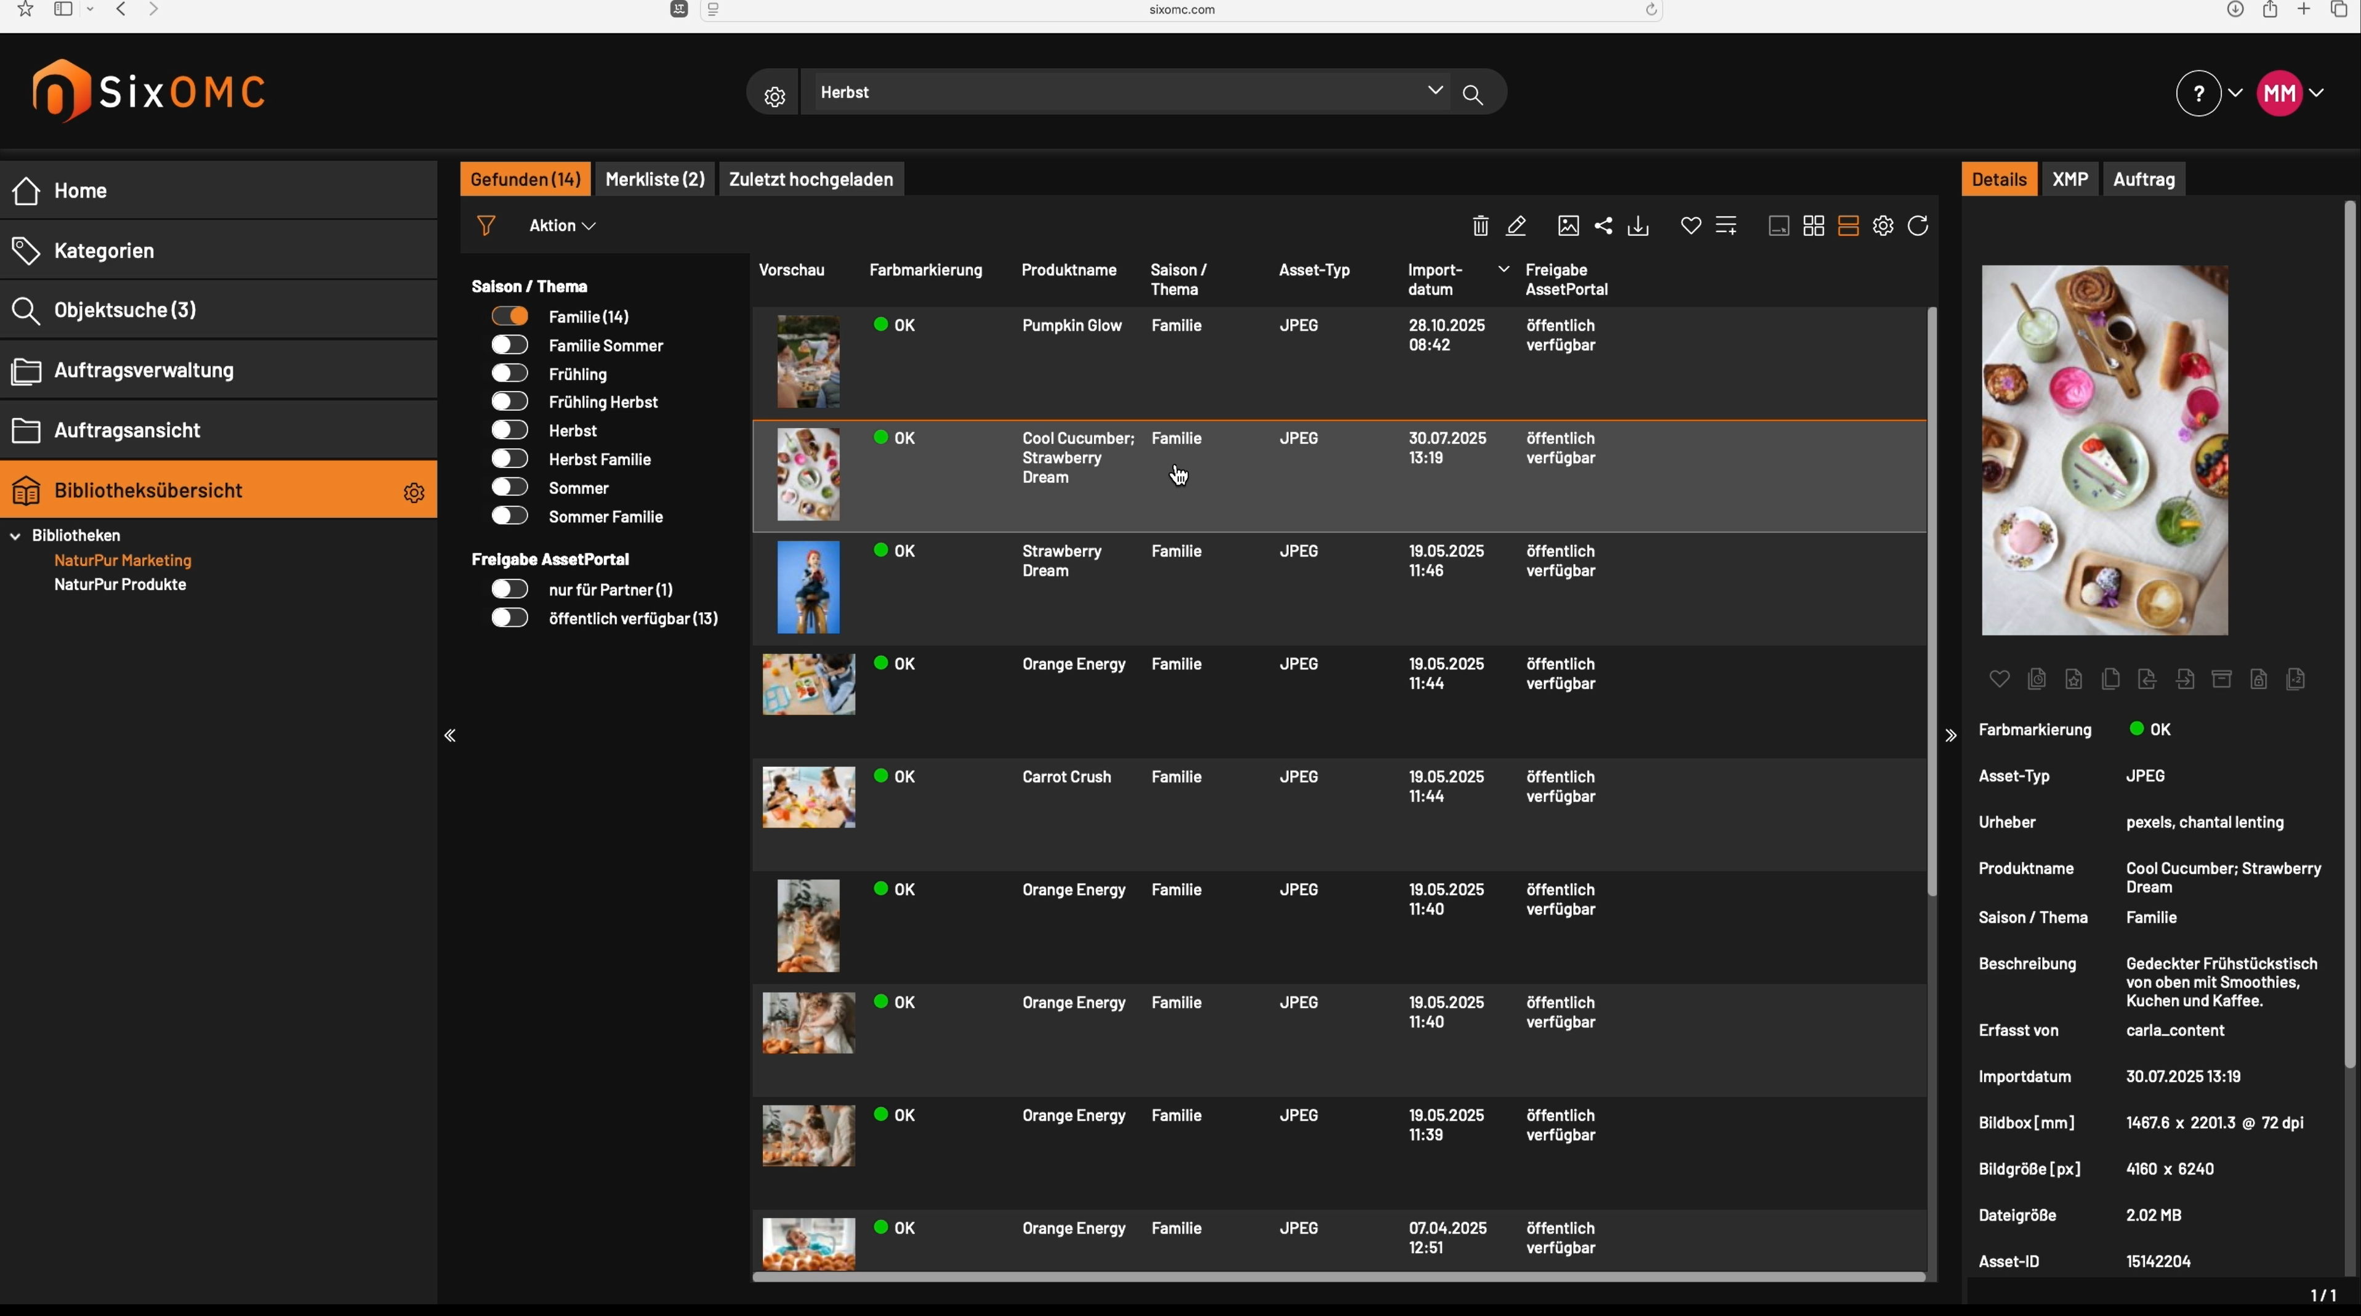Click the heart watchlist icon in toolbar

point(1691,225)
